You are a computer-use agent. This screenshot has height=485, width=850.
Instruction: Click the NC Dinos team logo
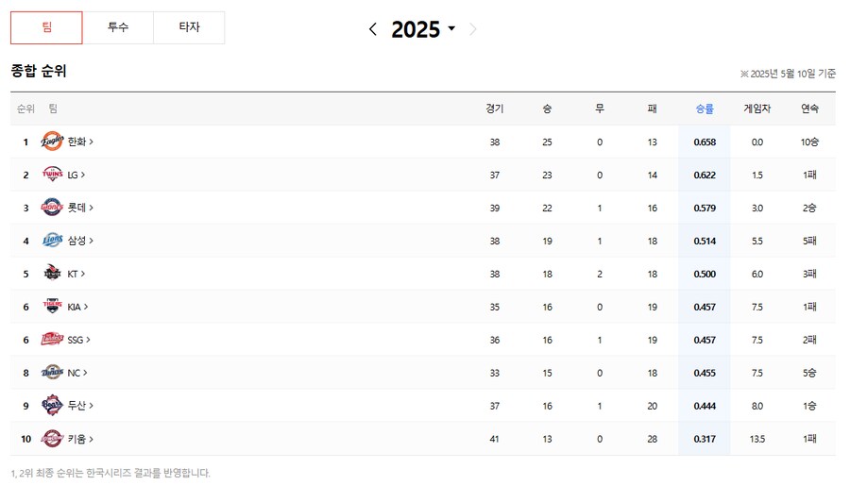(x=52, y=373)
